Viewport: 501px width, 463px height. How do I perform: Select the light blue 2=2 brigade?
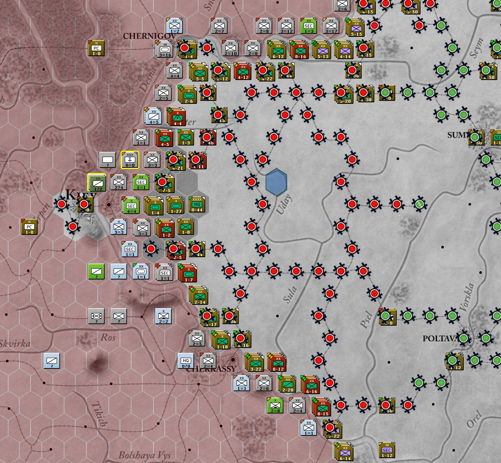(164, 316)
